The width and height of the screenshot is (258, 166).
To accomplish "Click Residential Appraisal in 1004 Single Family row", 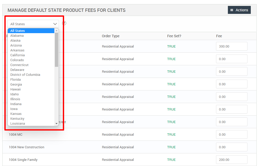I will pos(118,160).
